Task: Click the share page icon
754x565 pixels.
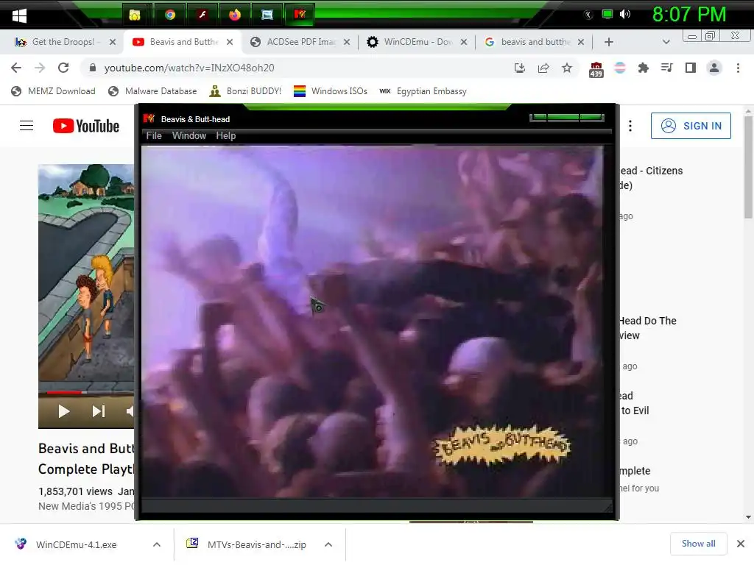Action: coord(543,68)
